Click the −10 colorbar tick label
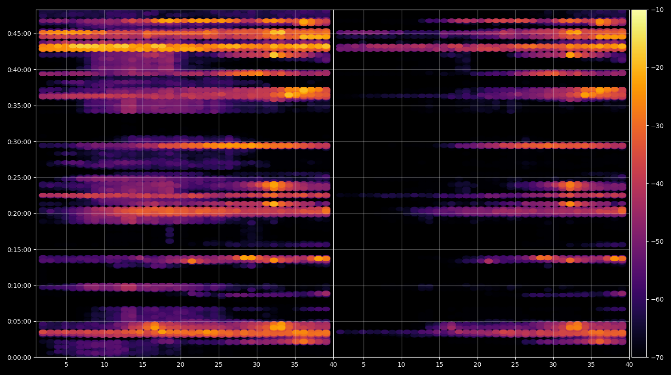 [x=657, y=10]
